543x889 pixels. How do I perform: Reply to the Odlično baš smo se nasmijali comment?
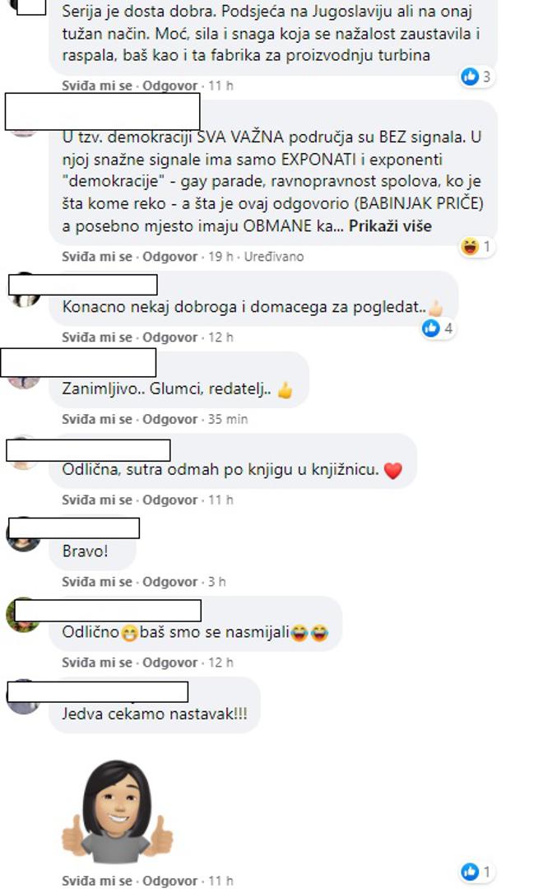click(170, 663)
